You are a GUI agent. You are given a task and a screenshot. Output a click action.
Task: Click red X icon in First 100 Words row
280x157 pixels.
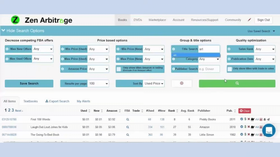click(249, 119)
